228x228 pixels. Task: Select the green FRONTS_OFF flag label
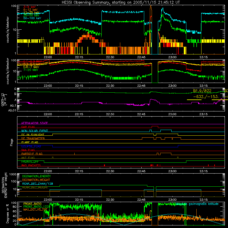click(30, 162)
